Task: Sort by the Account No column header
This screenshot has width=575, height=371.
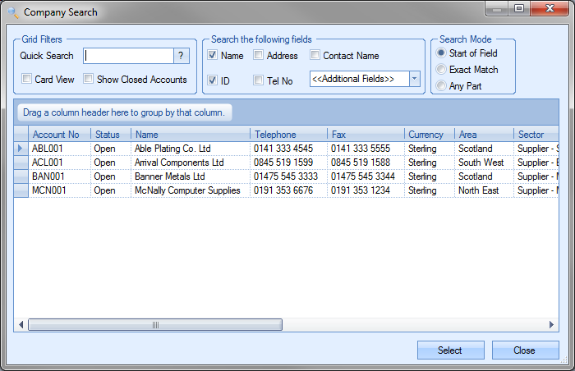Action: coord(59,135)
